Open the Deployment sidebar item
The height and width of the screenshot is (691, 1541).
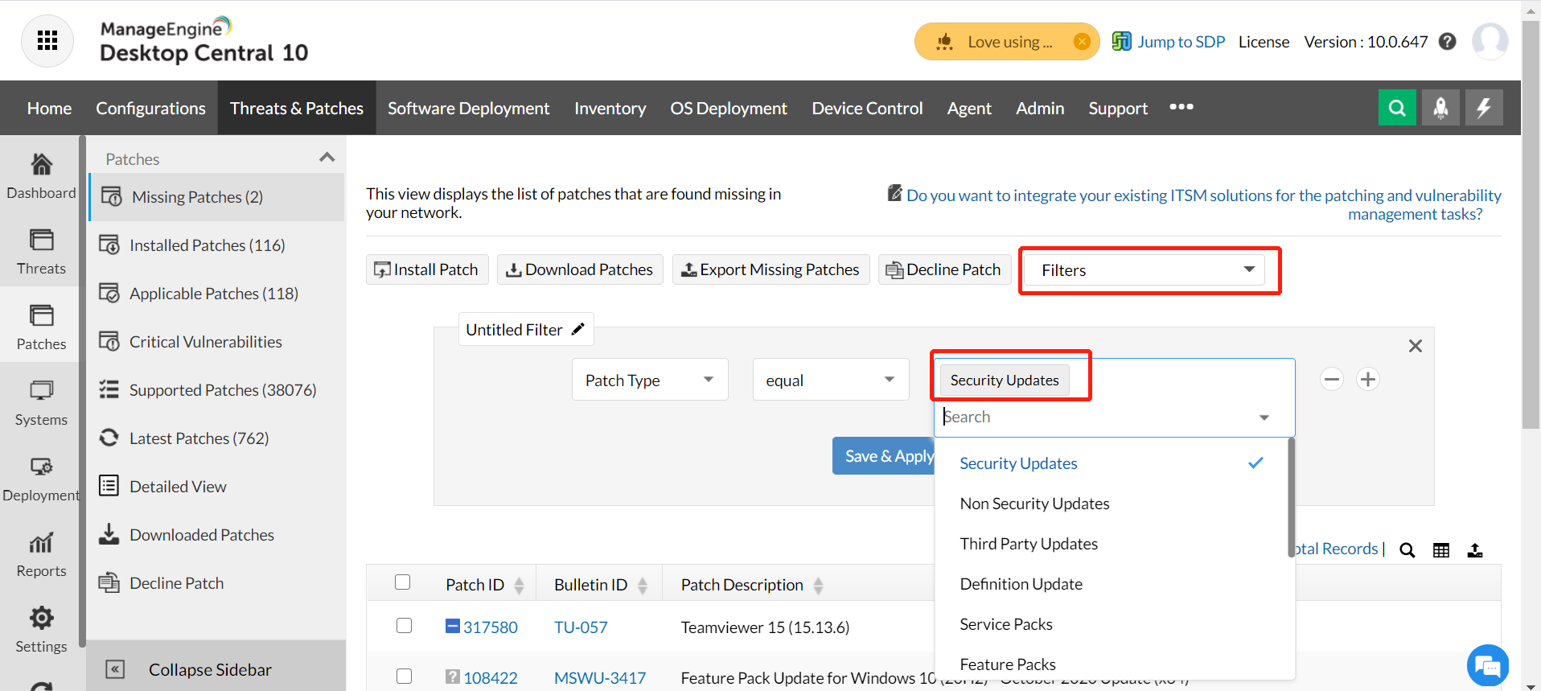tap(41, 478)
